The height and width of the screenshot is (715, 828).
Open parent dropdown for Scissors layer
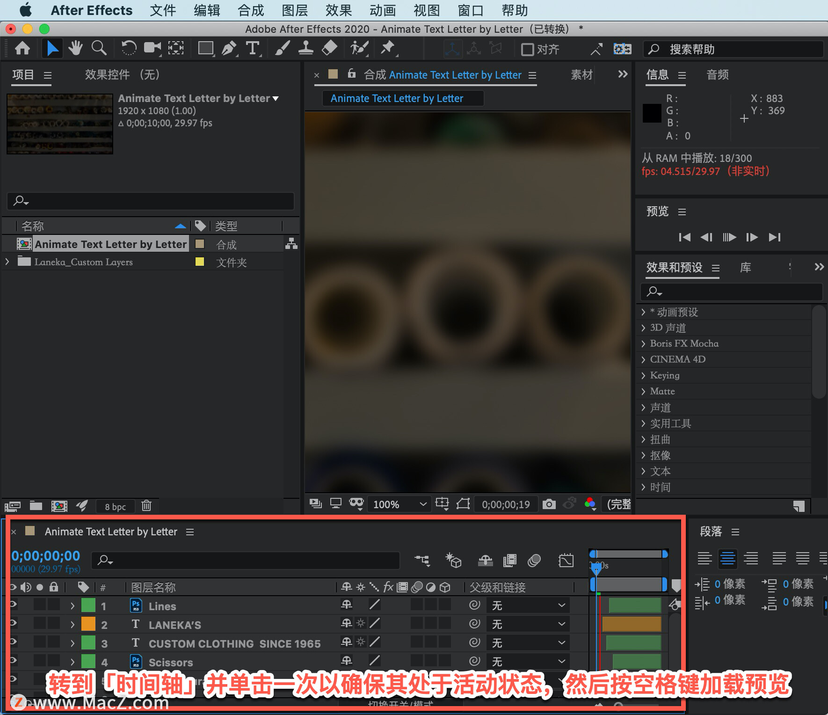528,662
